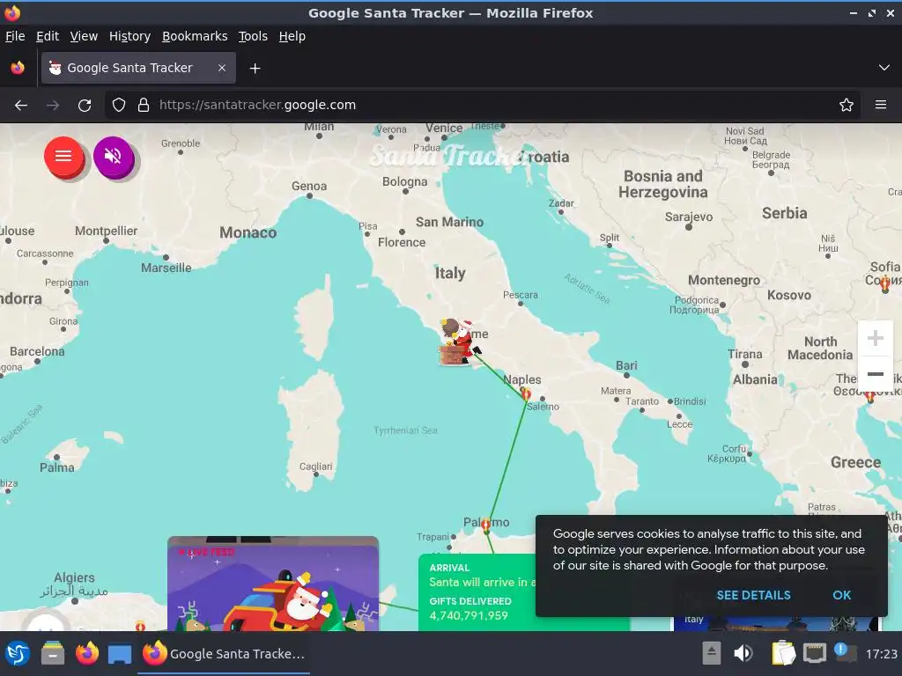The width and height of the screenshot is (902, 676).
Task: Toggle the purple mute sound button
Action: click(x=114, y=157)
